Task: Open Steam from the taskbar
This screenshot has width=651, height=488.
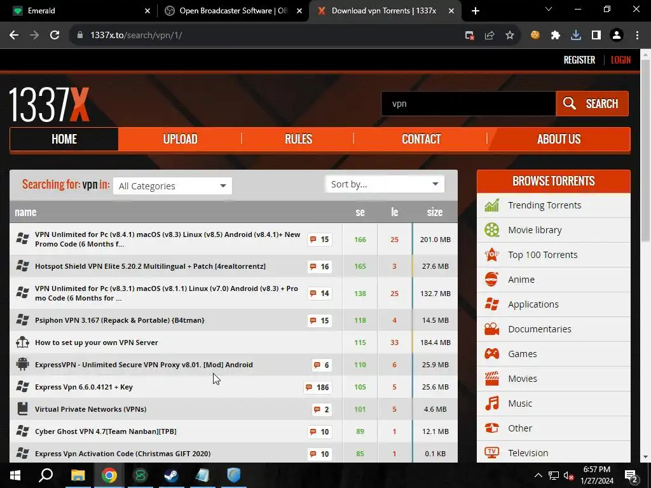Action: pos(171,475)
